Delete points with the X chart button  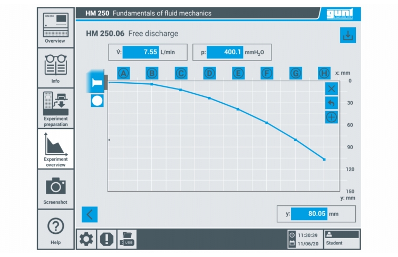[332, 88]
